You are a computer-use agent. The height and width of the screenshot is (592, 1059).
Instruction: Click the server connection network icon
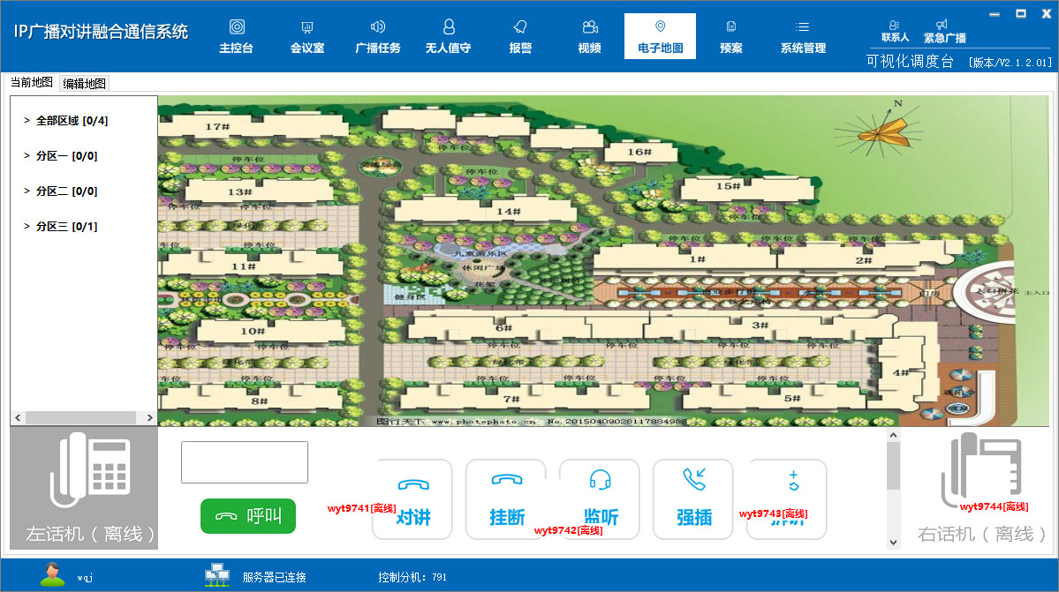pyautogui.click(x=216, y=574)
